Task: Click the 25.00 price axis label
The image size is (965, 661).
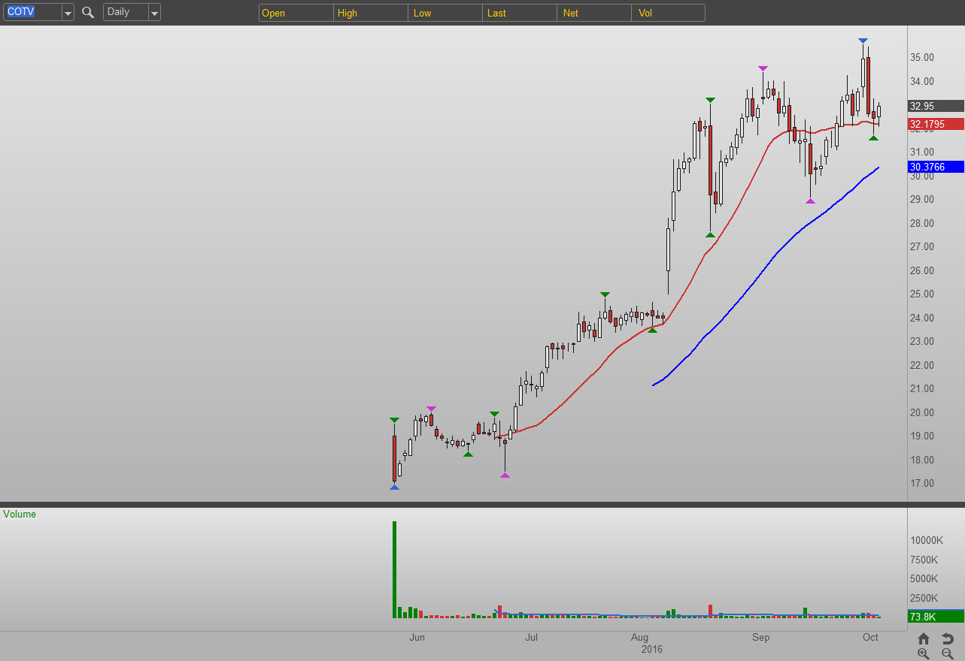Action: tap(922, 294)
